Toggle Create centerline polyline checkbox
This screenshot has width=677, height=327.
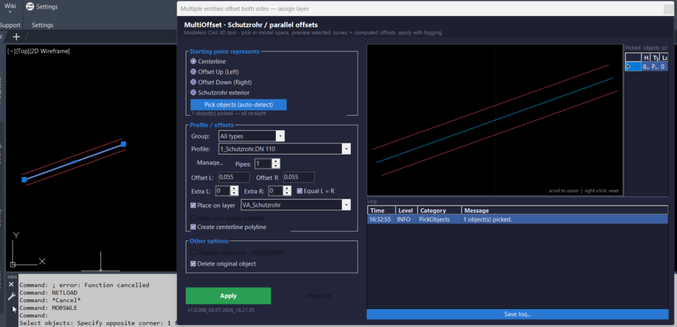tap(193, 227)
